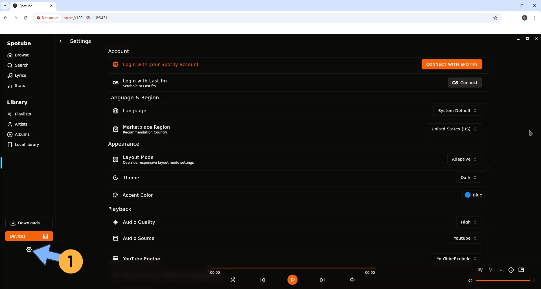Open the Language System Default dropdown
This screenshot has width=541, height=289.
pyautogui.click(x=457, y=111)
